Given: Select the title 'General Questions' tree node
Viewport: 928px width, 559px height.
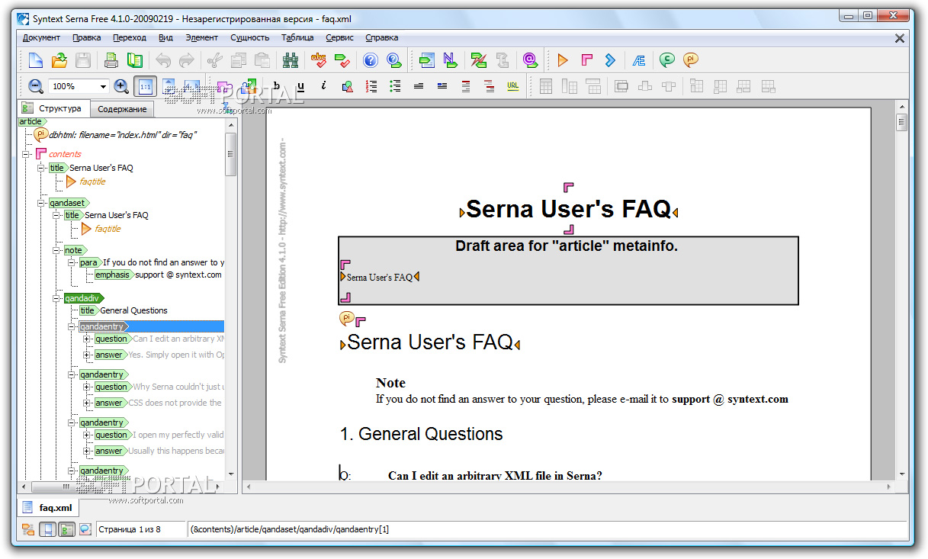Looking at the screenshot, I should pyautogui.click(x=123, y=310).
